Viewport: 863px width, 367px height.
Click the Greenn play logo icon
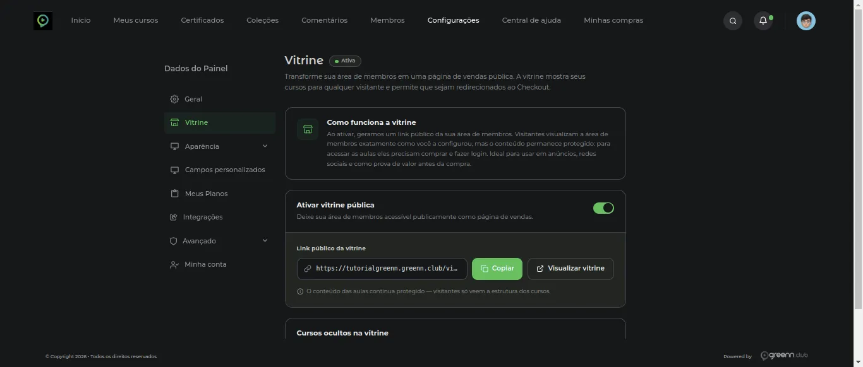(x=43, y=21)
